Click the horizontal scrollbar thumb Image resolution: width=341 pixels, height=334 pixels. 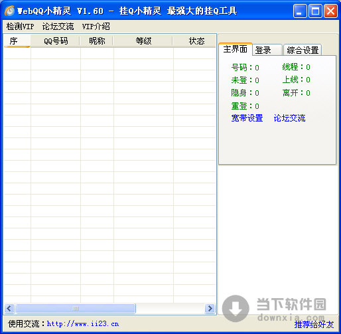click(76, 308)
